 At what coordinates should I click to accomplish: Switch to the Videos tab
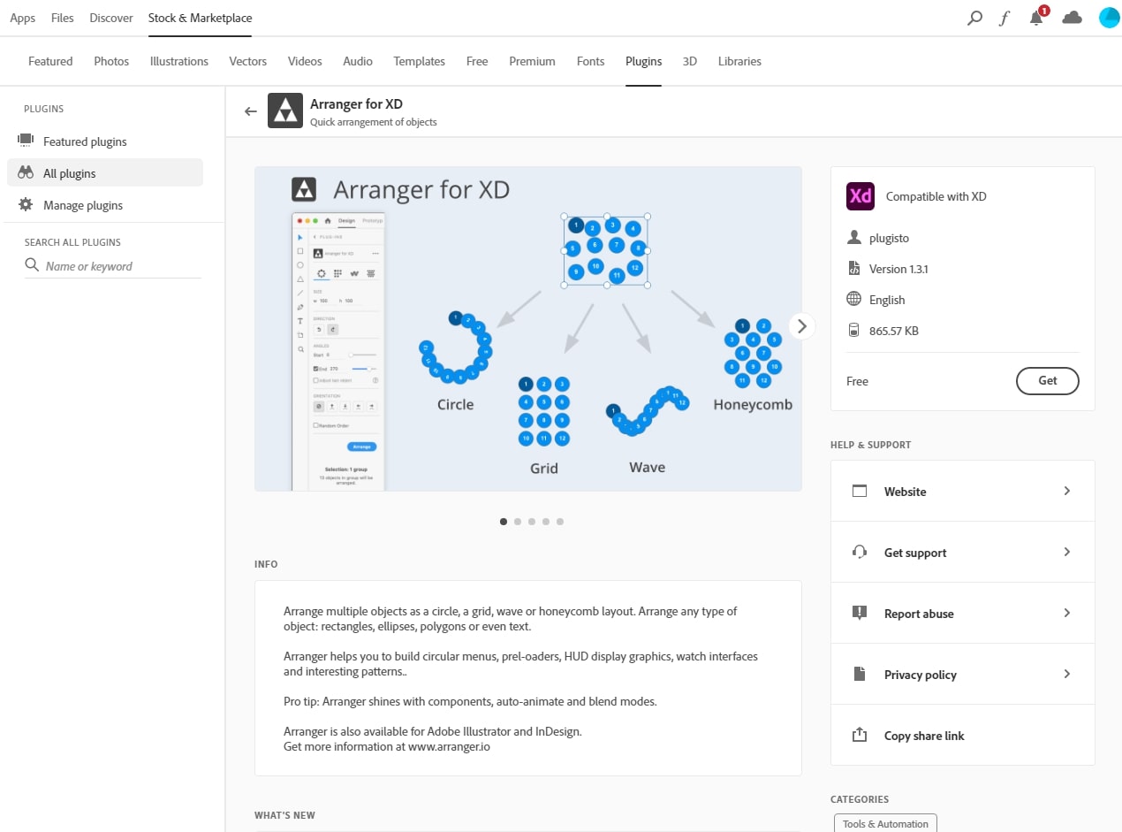pyautogui.click(x=305, y=61)
